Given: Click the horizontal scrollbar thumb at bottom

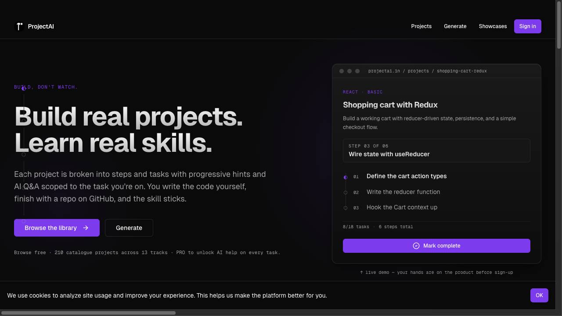Looking at the screenshot, I should click(88, 313).
